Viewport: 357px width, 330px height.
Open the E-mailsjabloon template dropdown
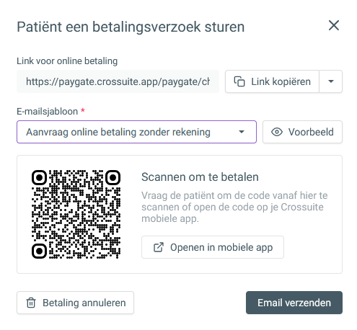pos(136,132)
